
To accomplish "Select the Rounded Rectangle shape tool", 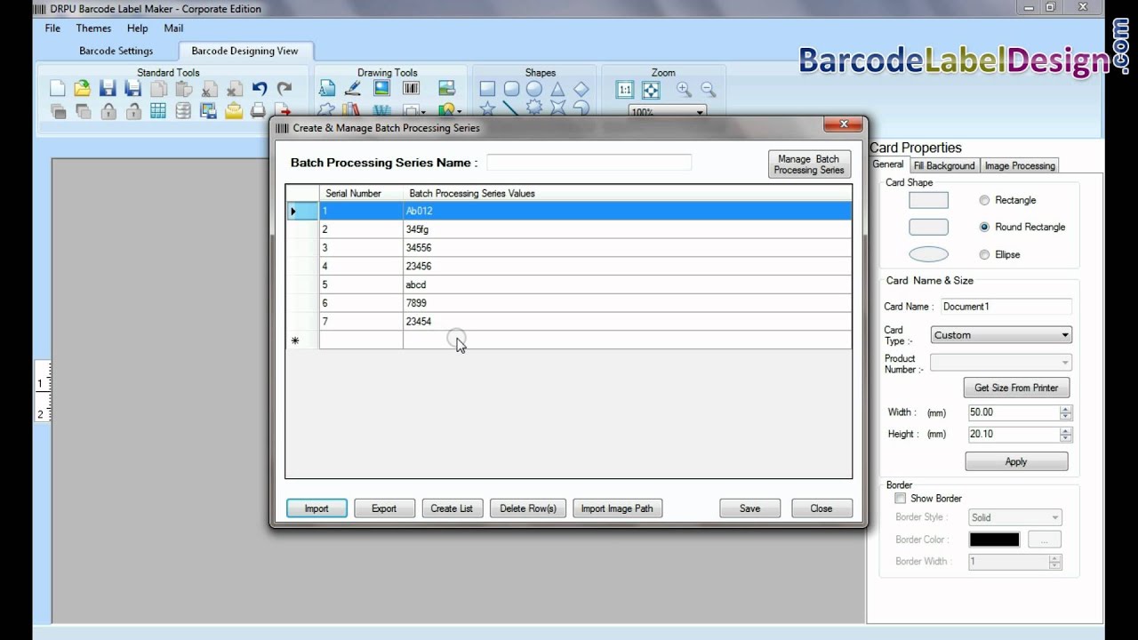I will (x=511, y=88).
